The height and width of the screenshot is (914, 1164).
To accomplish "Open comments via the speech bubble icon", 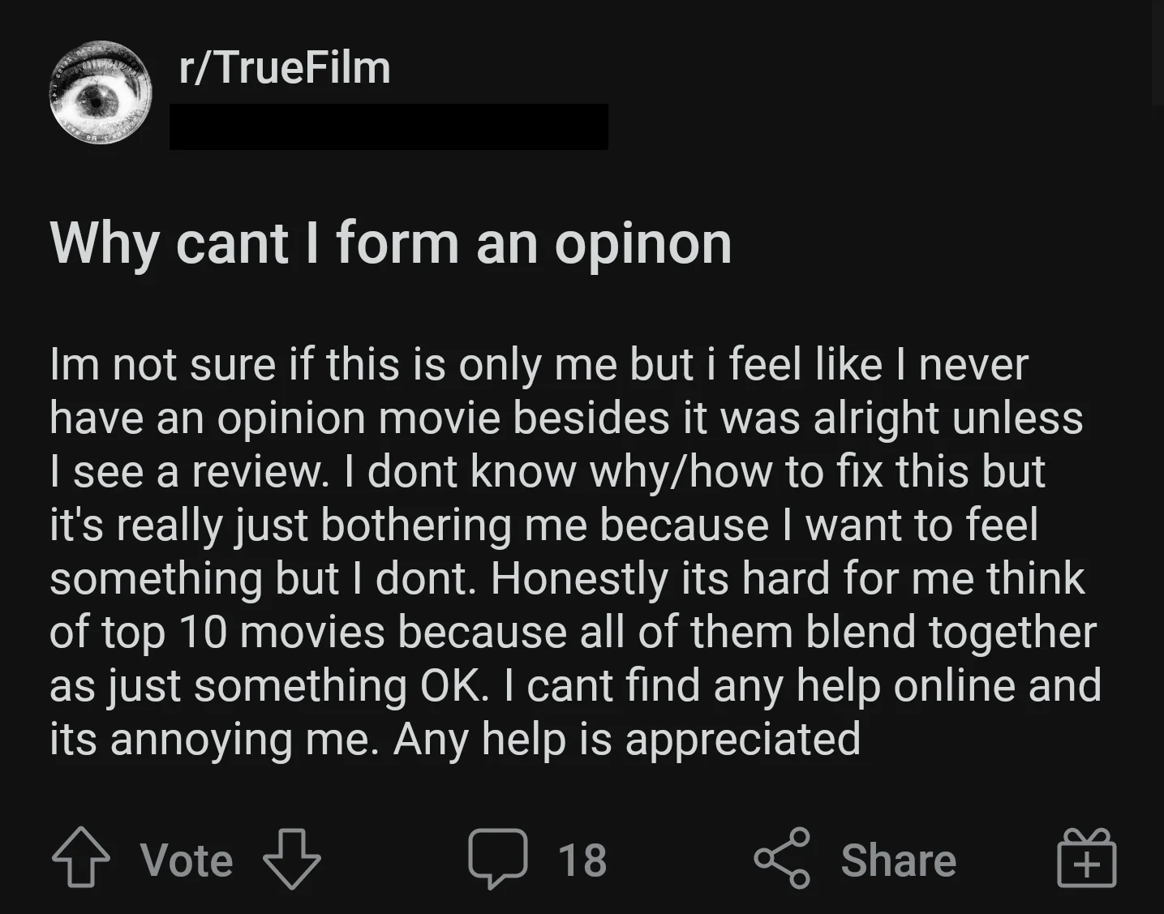I will [498, 858].
